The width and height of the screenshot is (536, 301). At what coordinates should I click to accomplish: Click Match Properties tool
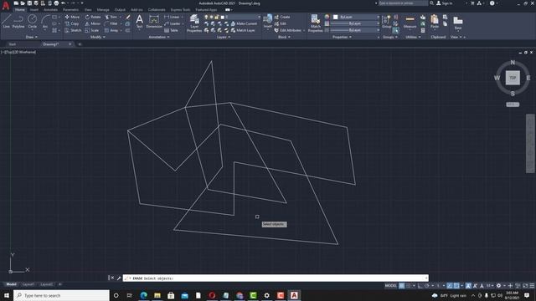click(315, 23)
